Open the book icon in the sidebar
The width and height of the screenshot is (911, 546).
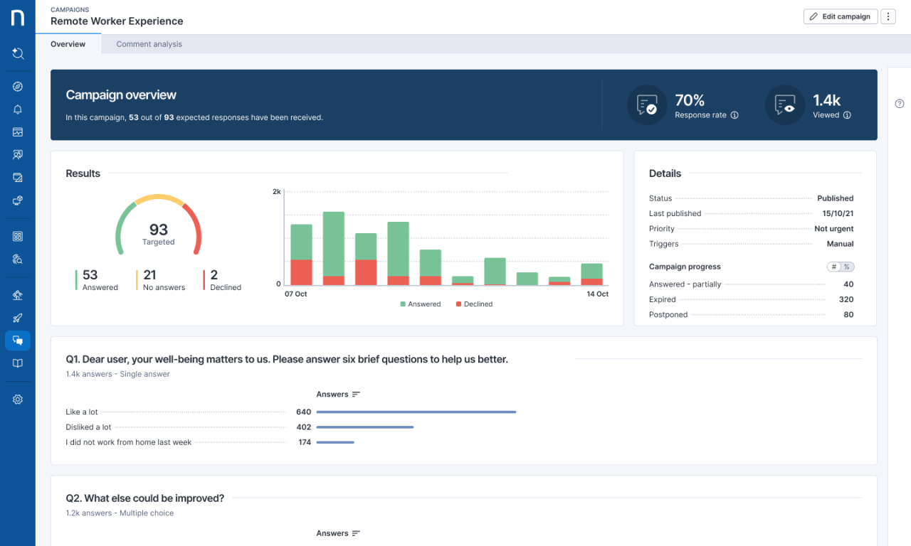point(18,363)
